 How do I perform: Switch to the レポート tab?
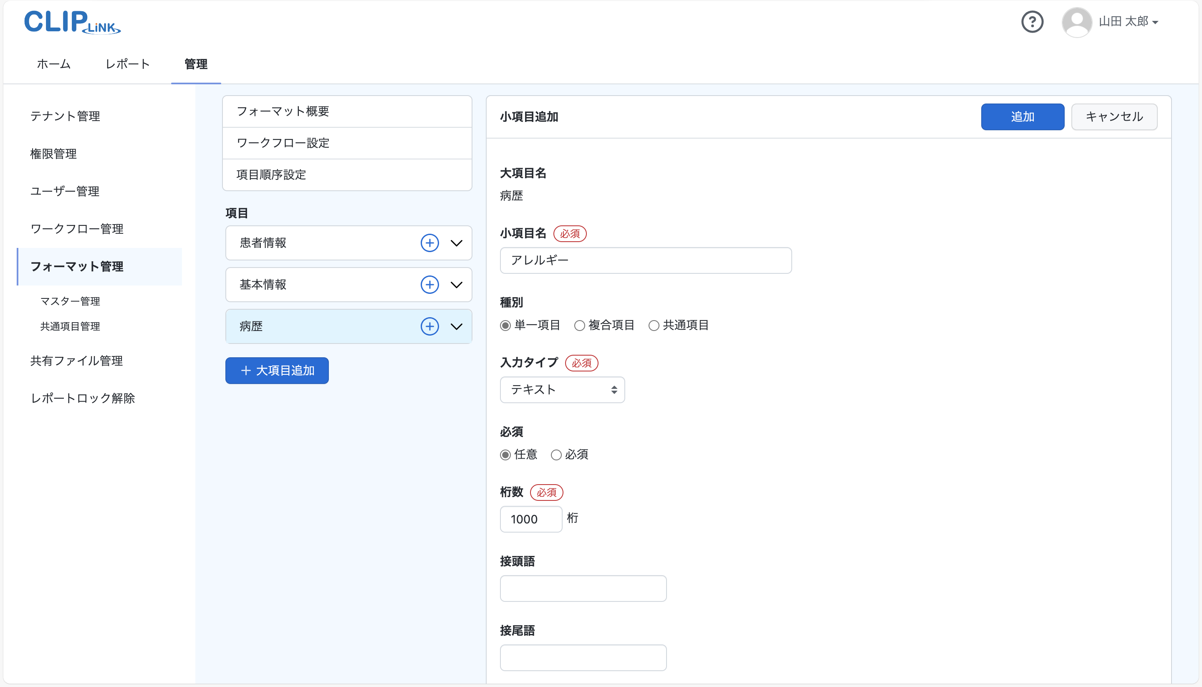[127, 64]
